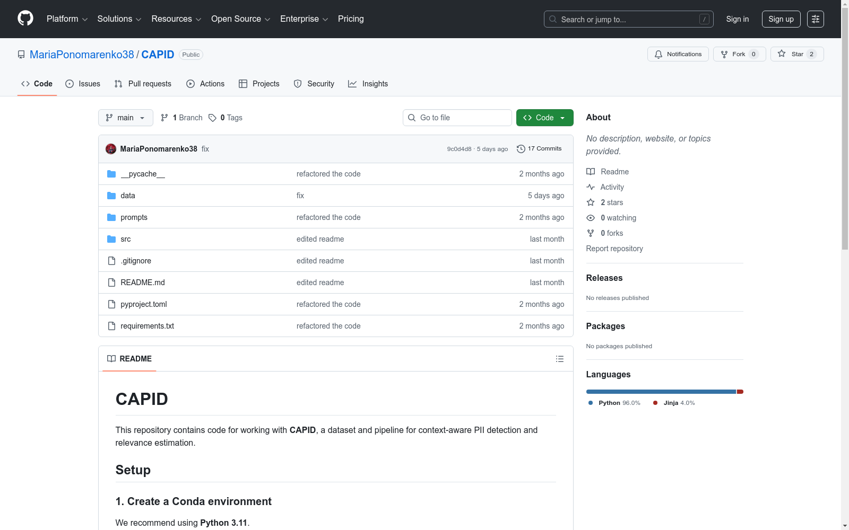Click the Notifications bell button
Screen dimensions: 849x530
point(678,54)
